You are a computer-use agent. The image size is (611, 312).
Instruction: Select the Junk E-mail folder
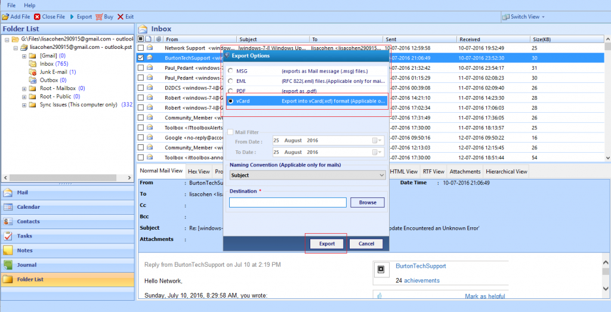click(53, 72)
